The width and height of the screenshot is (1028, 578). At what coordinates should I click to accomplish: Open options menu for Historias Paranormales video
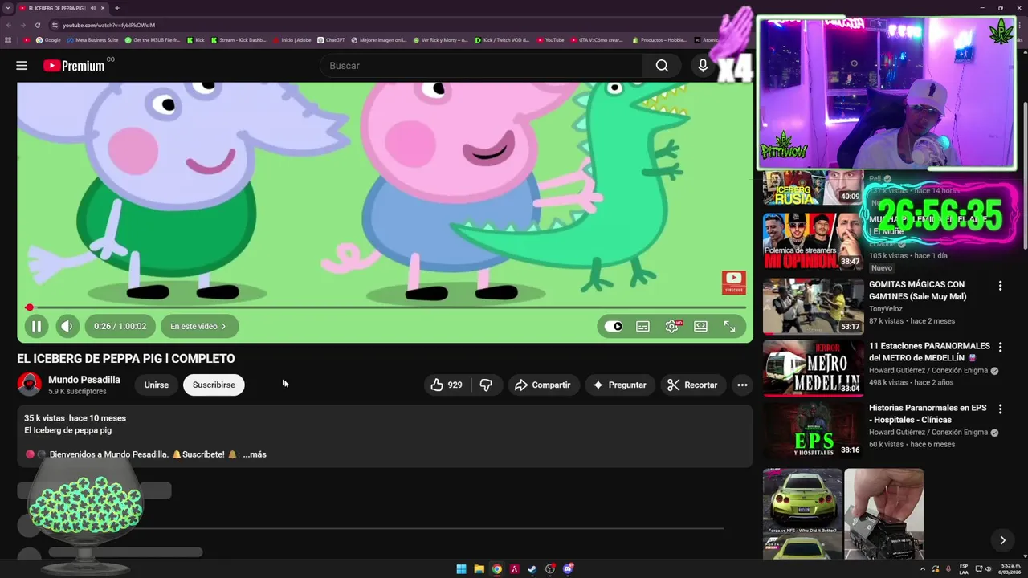1000,409
